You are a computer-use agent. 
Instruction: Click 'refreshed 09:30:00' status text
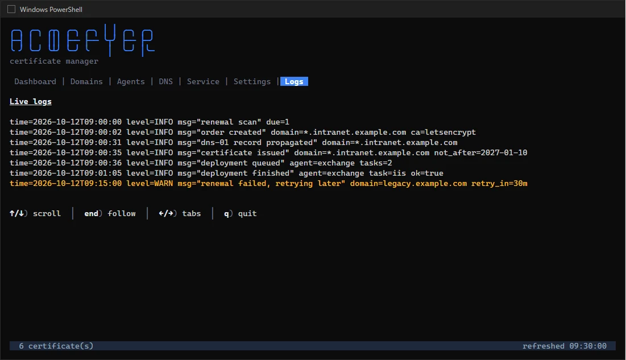[x=565, y=346]
